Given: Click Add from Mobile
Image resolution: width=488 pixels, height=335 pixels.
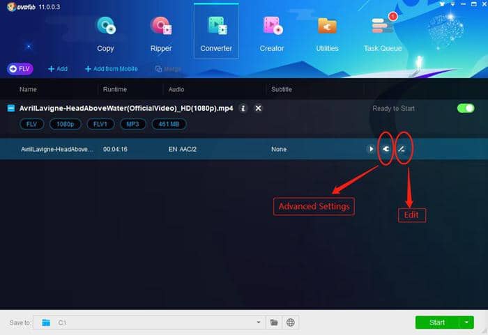Looking at the screenshot, I should 112,69.
